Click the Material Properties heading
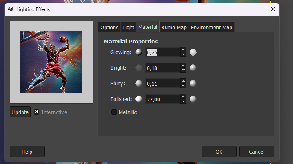The height and width of the screenshot is (164, 293). [x=131, y=41]
